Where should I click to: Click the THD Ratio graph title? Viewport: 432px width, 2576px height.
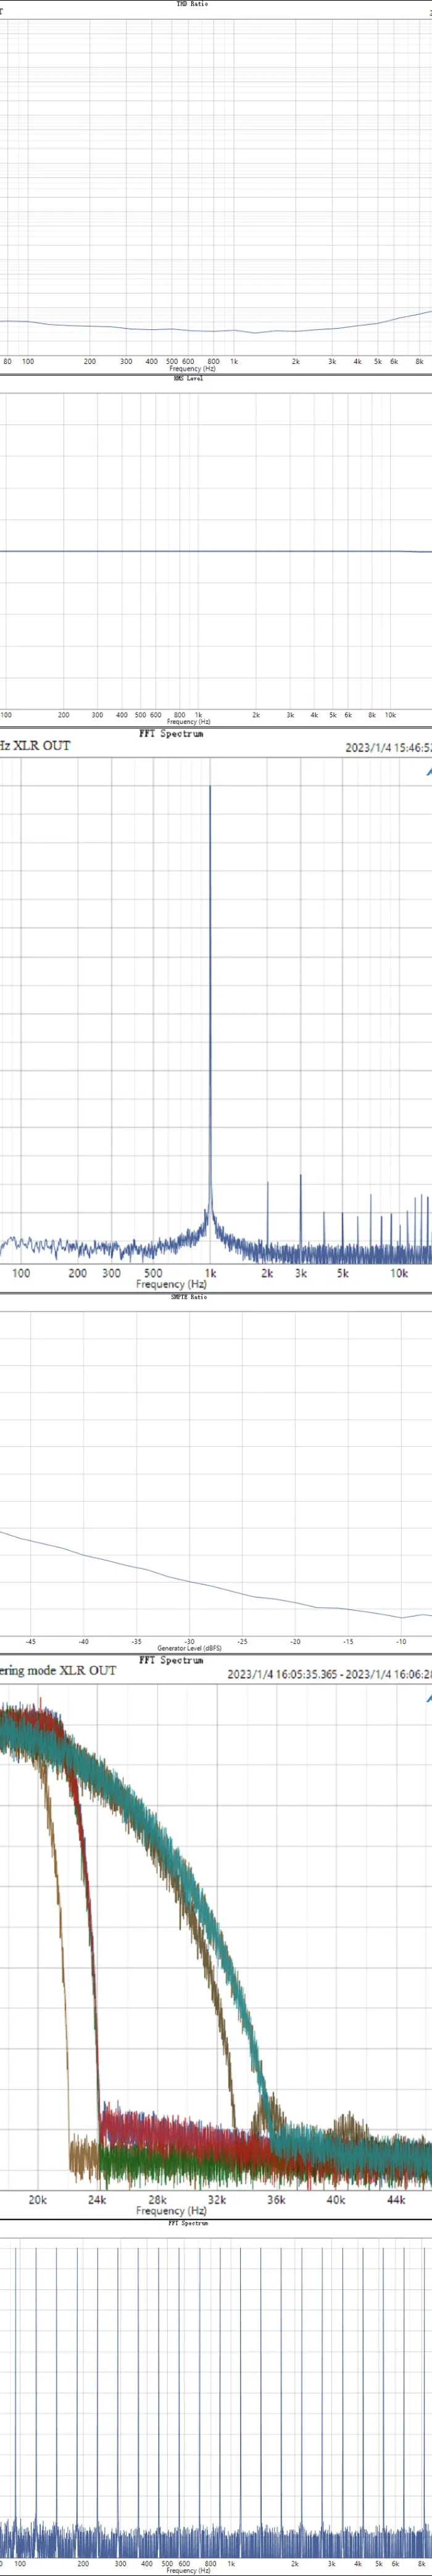192,4
